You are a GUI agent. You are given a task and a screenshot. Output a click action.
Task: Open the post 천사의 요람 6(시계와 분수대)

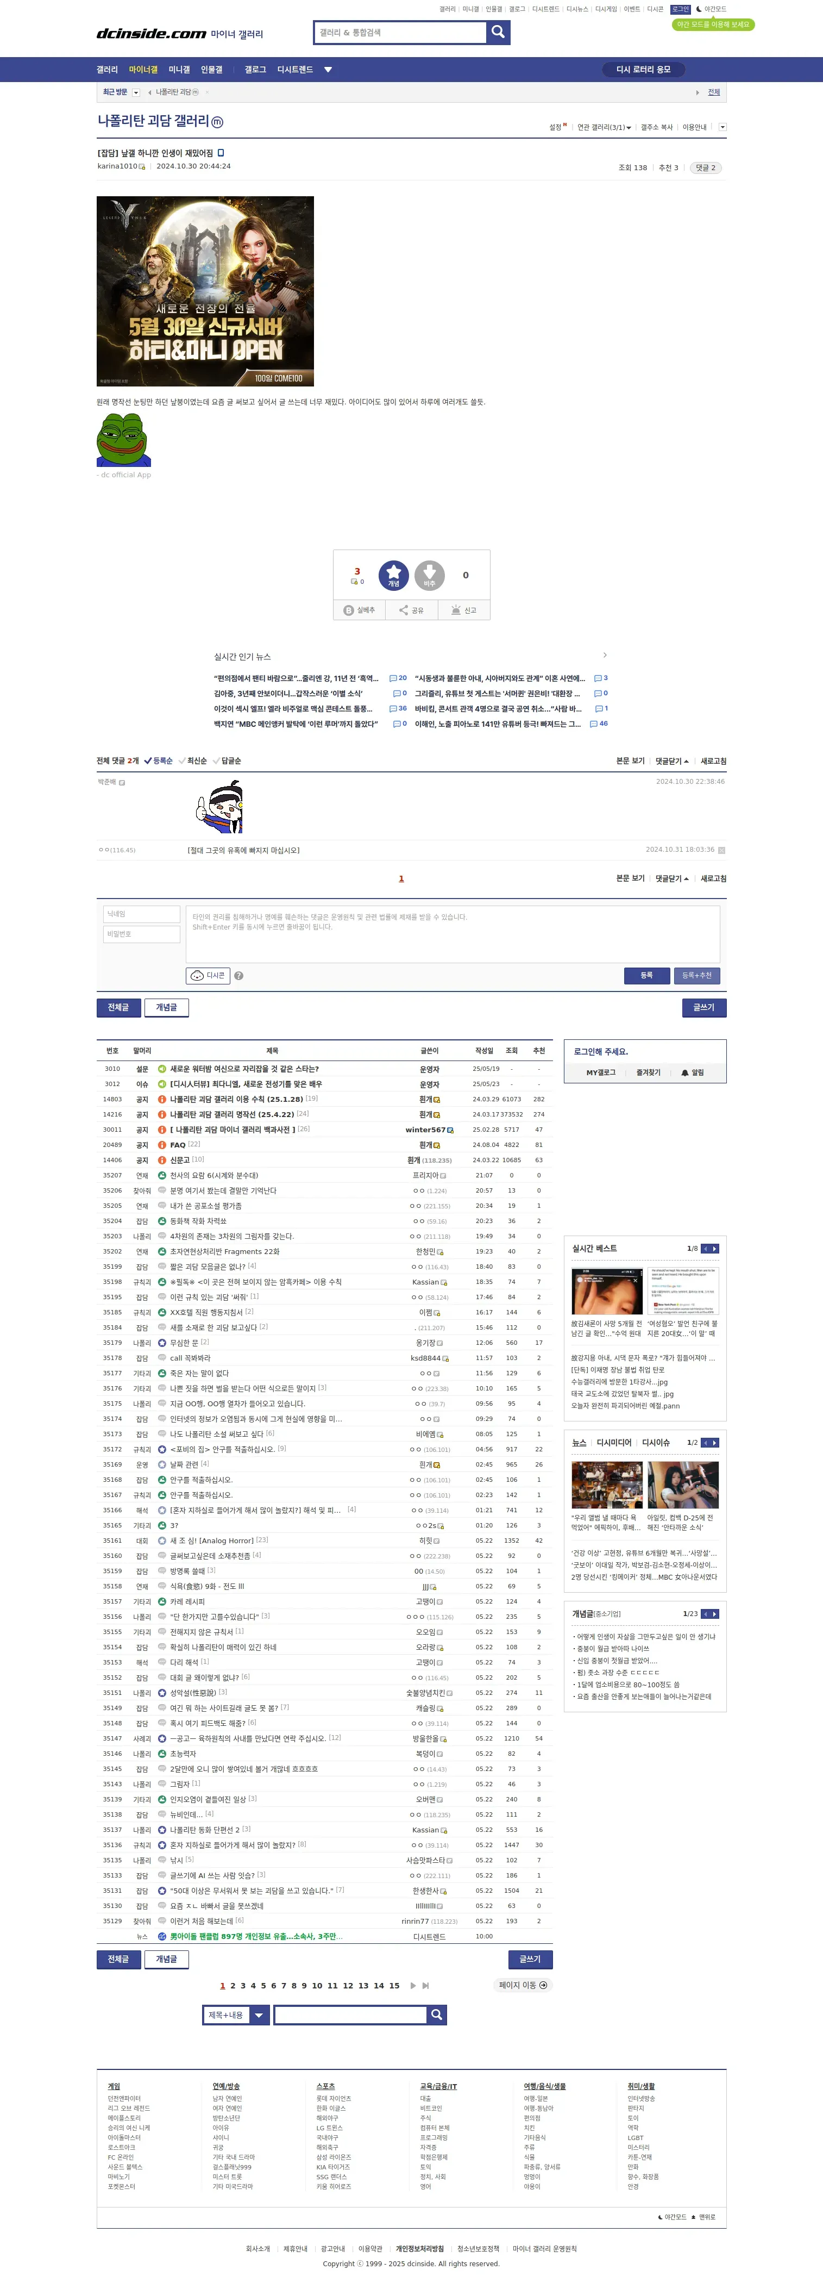214,1175
